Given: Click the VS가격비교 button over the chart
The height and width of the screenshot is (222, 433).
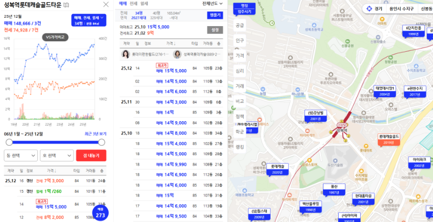Looking at the screenshot, I should click(x=55, y=37).
